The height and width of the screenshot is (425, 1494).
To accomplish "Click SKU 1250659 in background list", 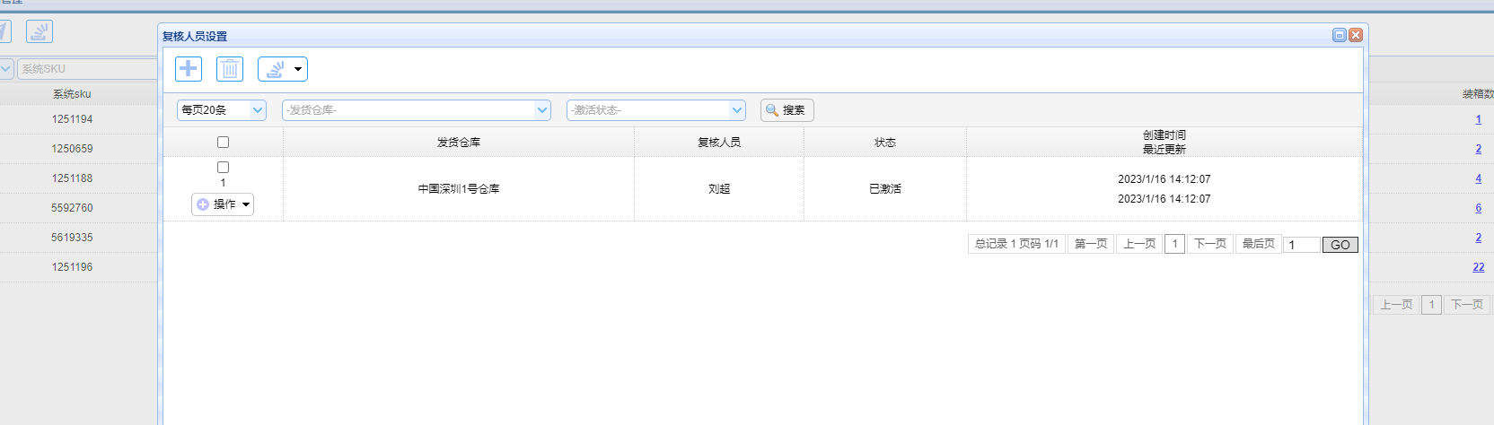I will (72, 149).
